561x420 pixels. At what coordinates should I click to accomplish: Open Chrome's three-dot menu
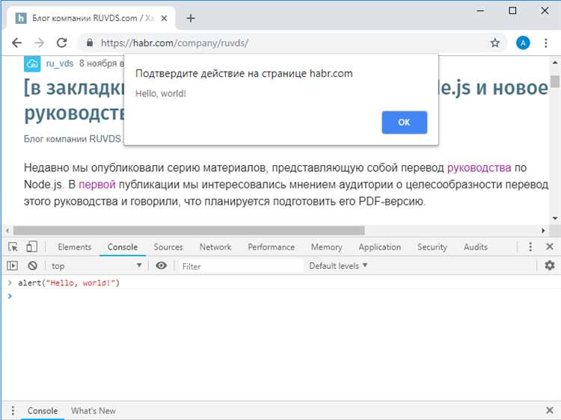(545, 43)
